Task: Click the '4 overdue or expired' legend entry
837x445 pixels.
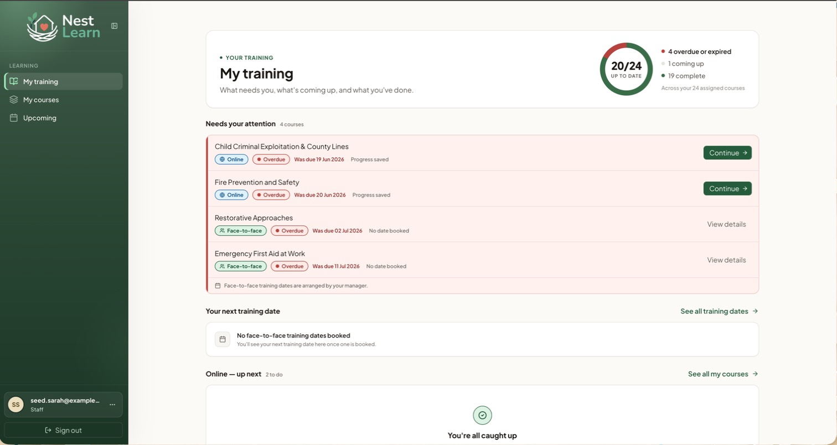Action: pos(696,51)
